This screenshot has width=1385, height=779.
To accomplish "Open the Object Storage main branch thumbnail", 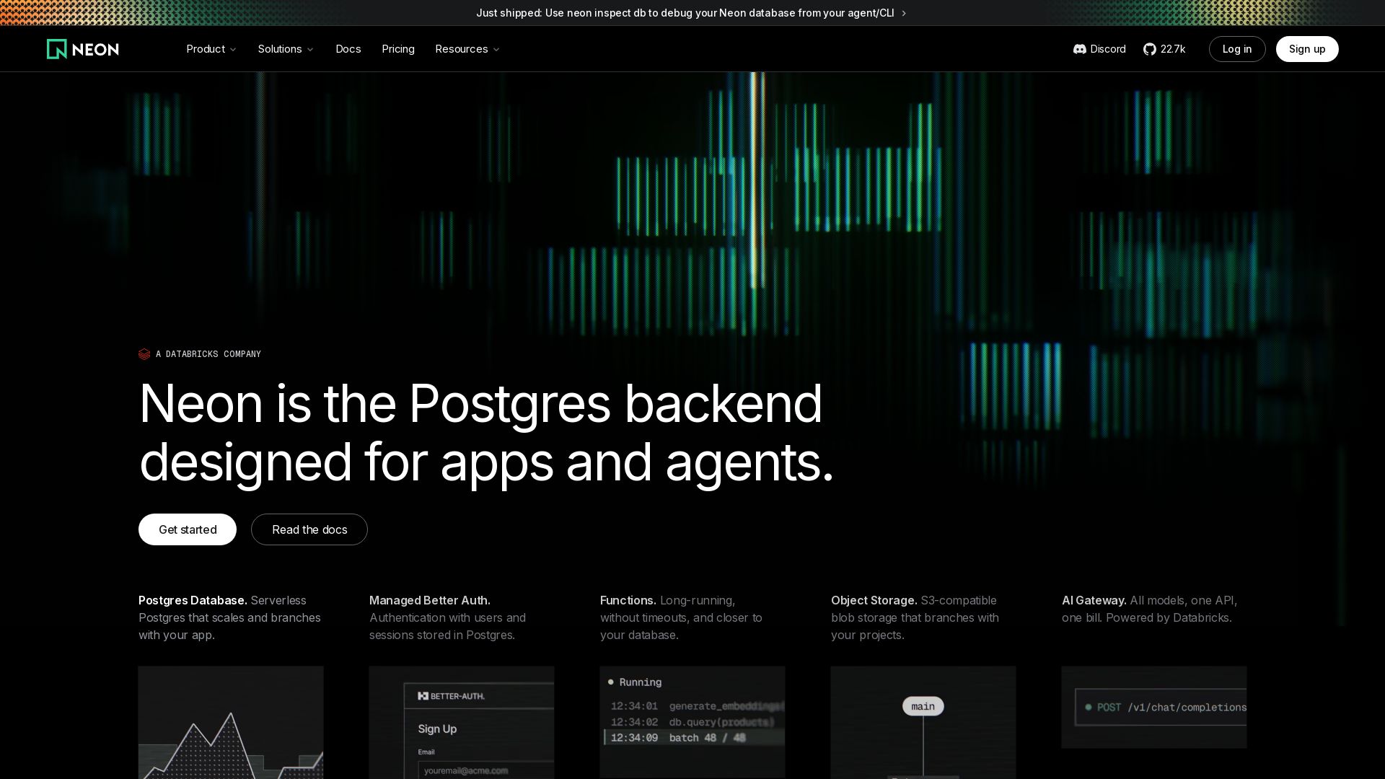I will pos(923,723).
